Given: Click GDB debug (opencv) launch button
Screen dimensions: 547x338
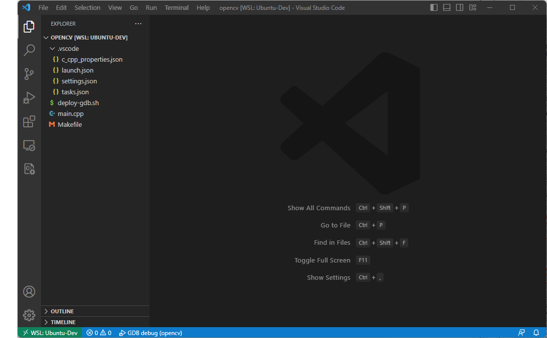Looking at the screenshot, I should coord(151,333).
